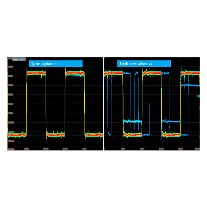Select the trigger level marker on right edge
207x207 pixels.
198,96
